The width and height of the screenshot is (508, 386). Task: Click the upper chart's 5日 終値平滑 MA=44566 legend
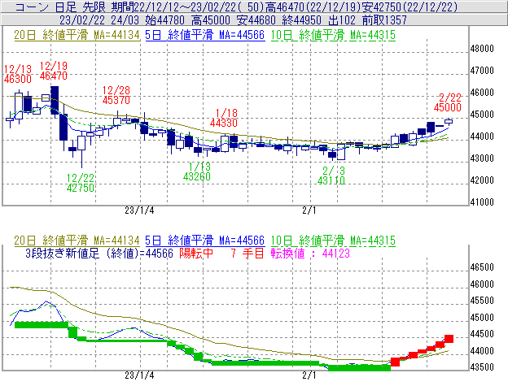click(205, 35)
